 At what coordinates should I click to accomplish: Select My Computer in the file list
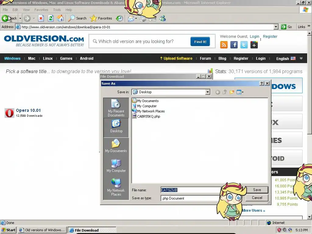coord(145,106)
